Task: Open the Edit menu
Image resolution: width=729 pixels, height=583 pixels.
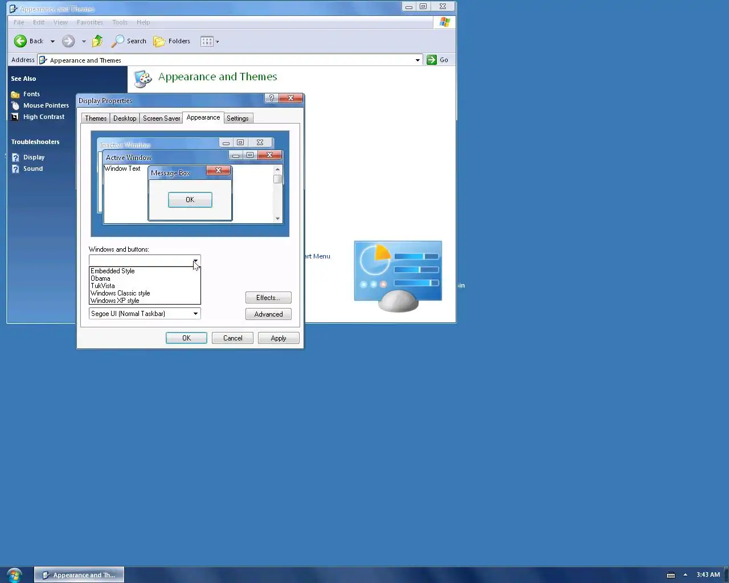Action: click(x=39, y=22)
